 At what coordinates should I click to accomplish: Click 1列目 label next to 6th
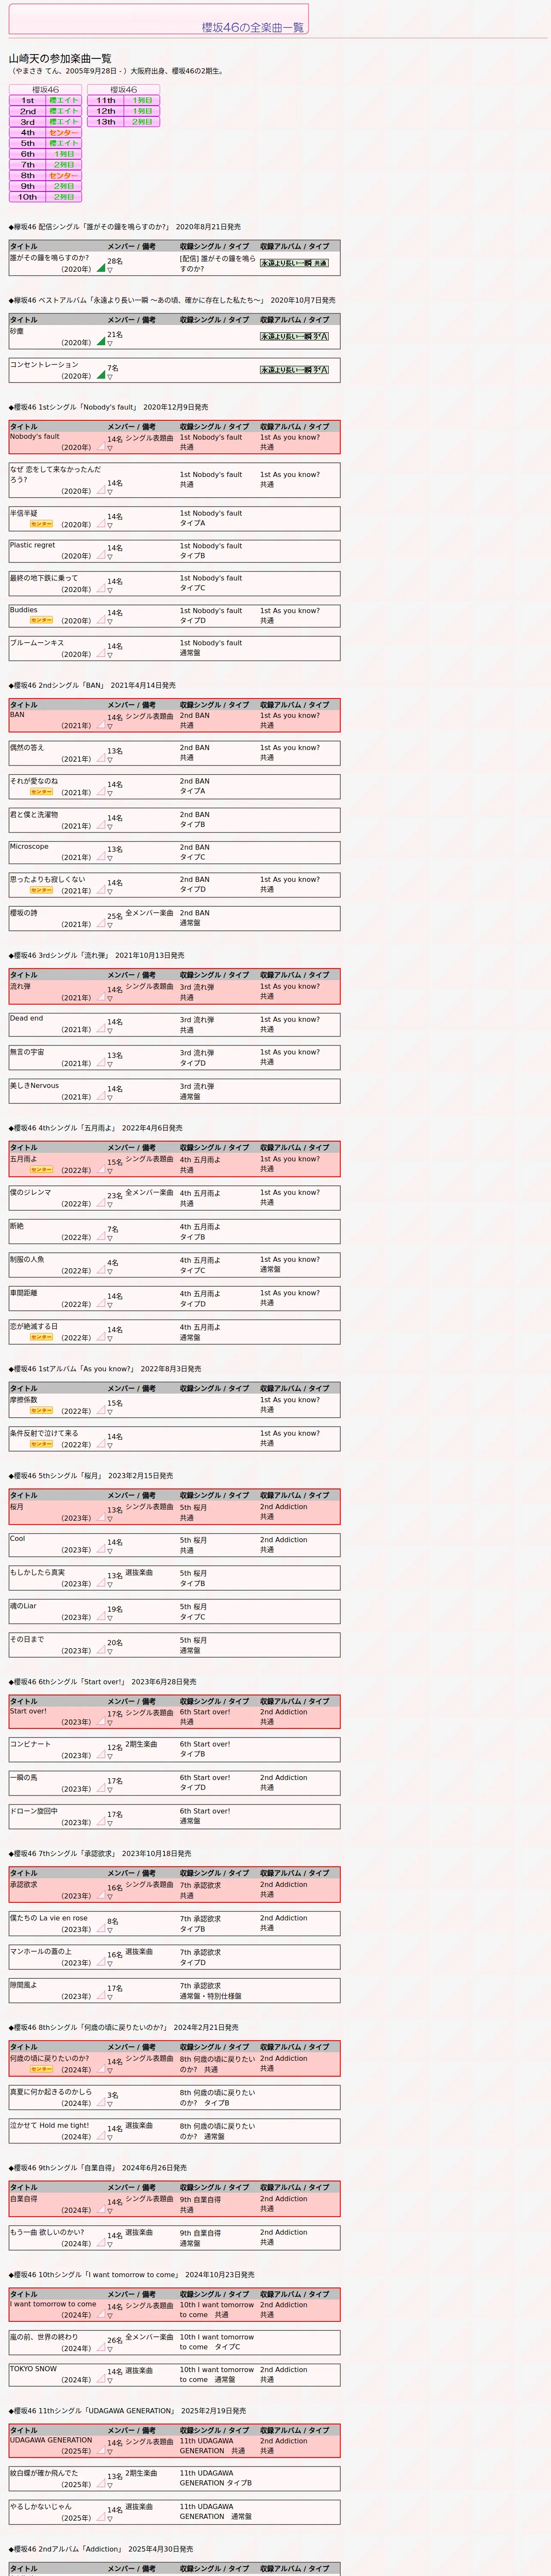tap(64, 154)
